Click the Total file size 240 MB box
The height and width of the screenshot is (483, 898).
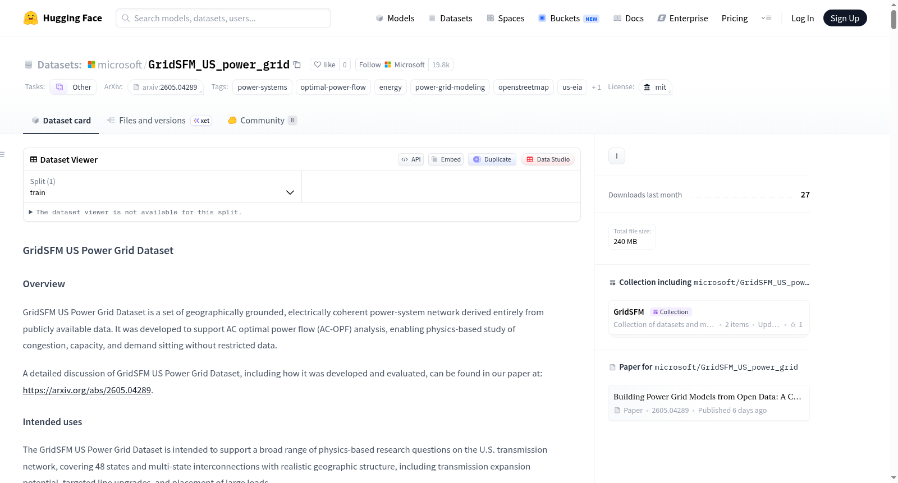[x=632, y=237]
